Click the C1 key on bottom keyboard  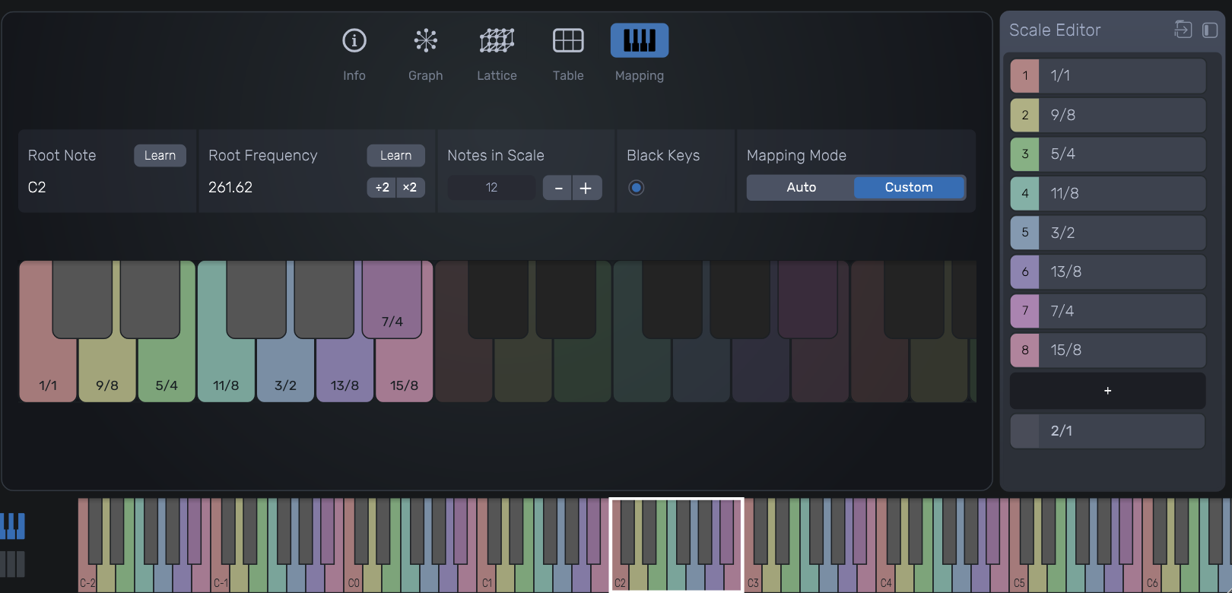487,578
